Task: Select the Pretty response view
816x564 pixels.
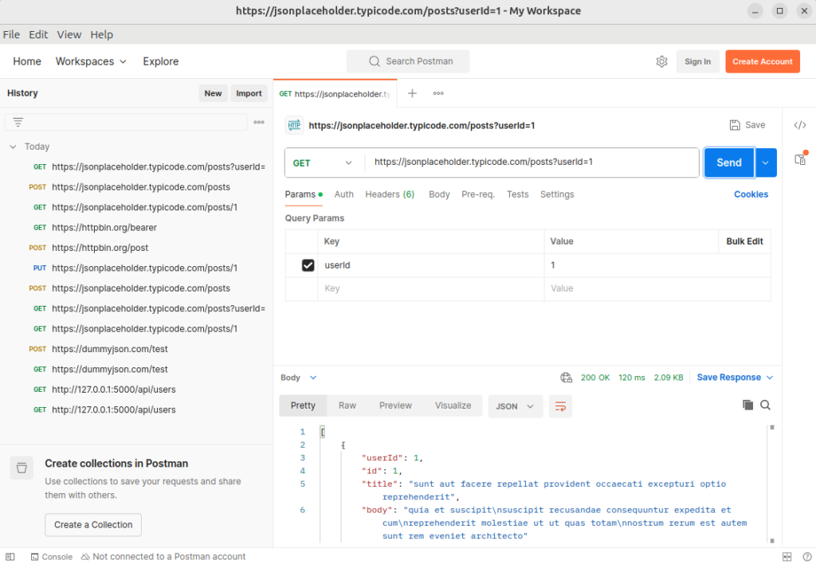Action: [303, 405]
